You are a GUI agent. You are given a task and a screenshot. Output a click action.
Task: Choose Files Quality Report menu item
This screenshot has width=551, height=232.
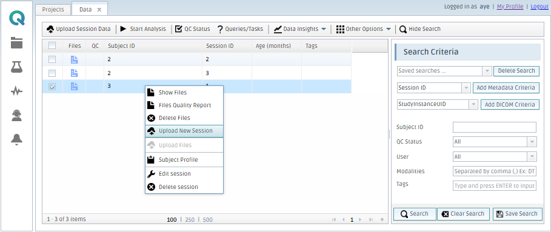coord(184,105)
